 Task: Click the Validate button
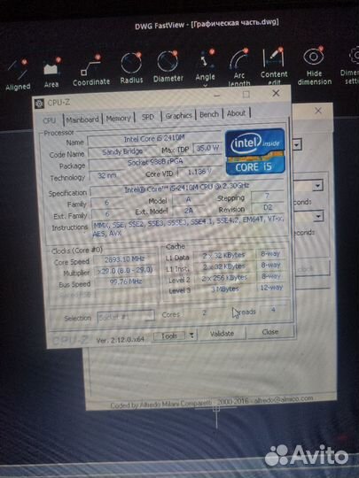click(222, 334)
